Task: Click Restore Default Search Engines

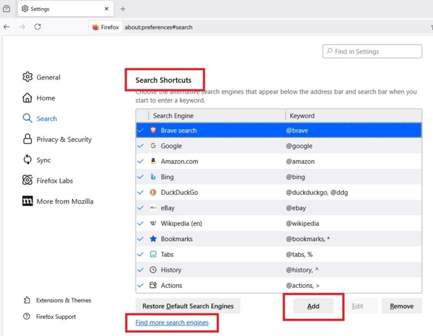Action: tap(187, 306)
